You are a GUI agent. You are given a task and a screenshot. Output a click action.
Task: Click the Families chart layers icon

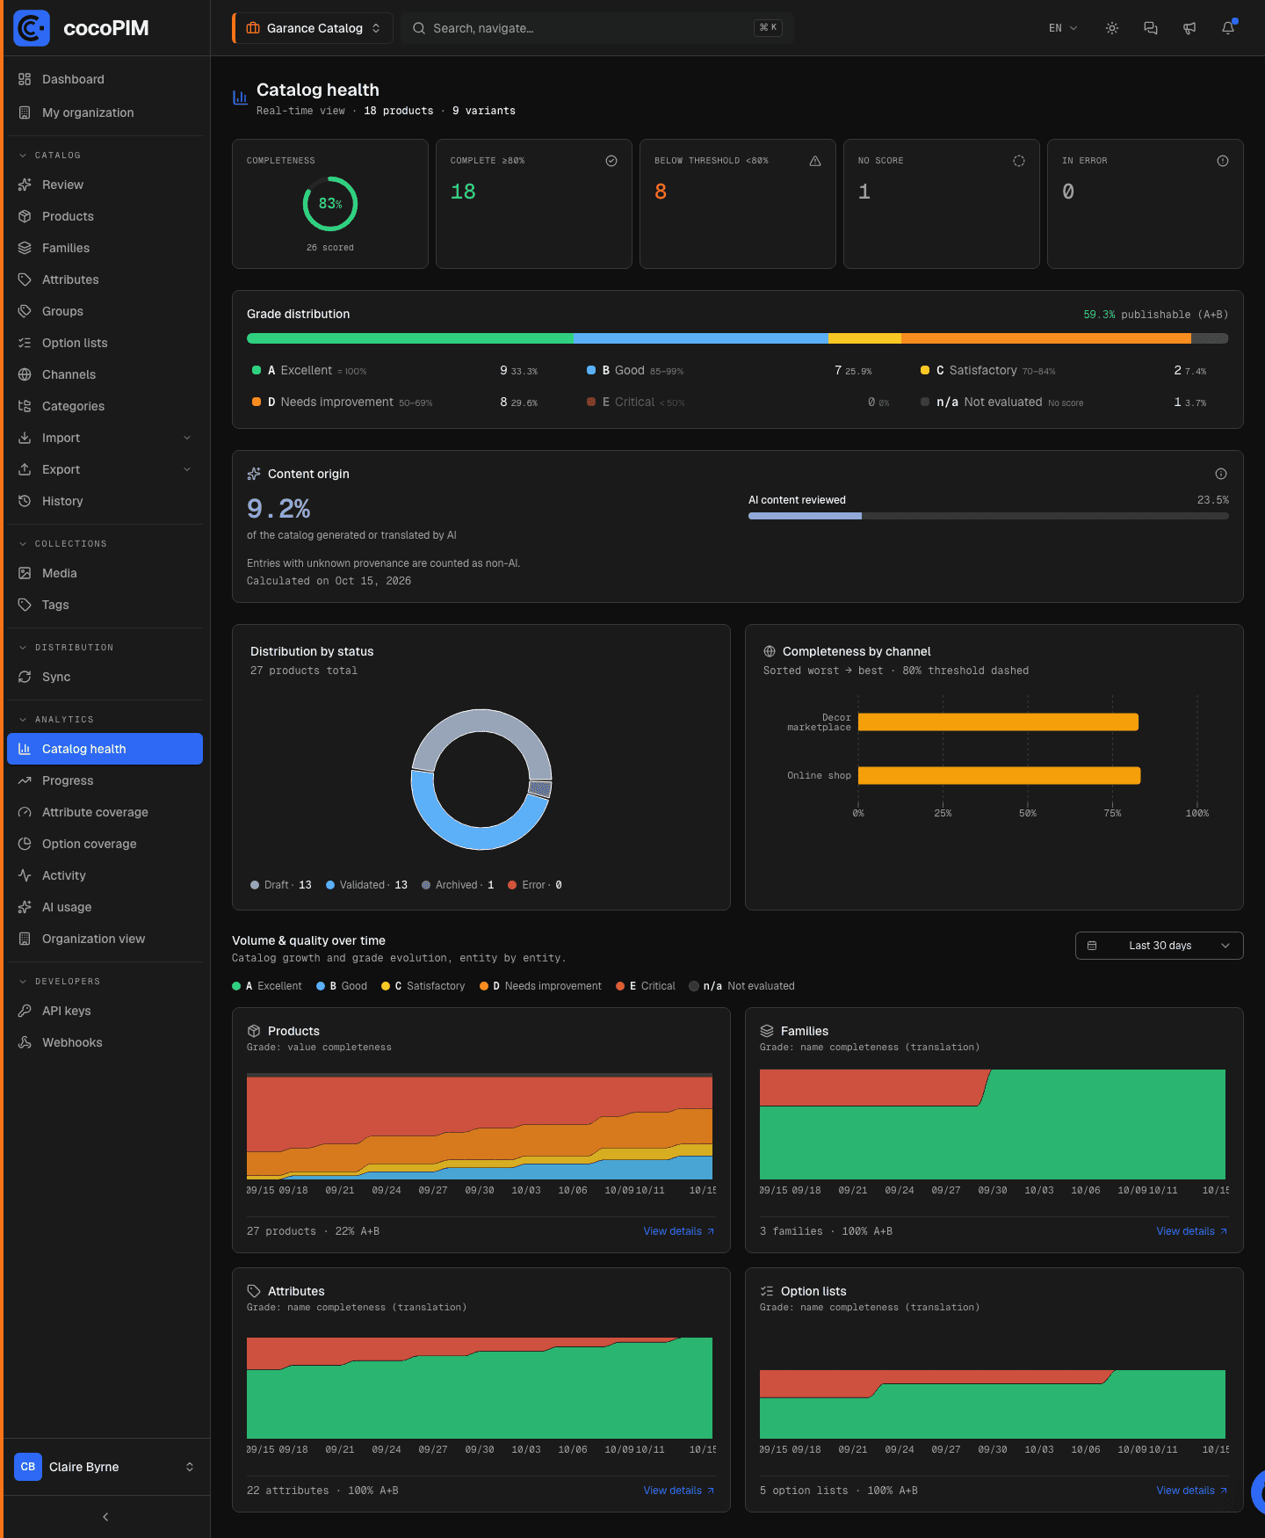coord(767,1031)
